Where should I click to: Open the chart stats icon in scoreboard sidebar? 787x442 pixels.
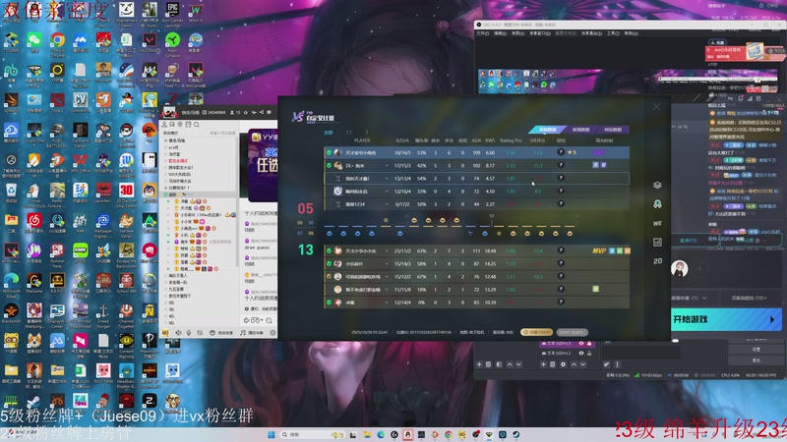click(657, 242)
